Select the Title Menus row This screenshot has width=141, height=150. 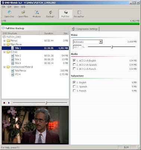pos(35,70)
